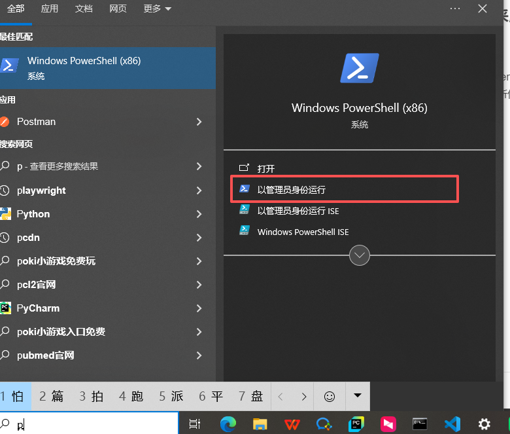Expand pubmed官网 result chevron

coord(199,355)
